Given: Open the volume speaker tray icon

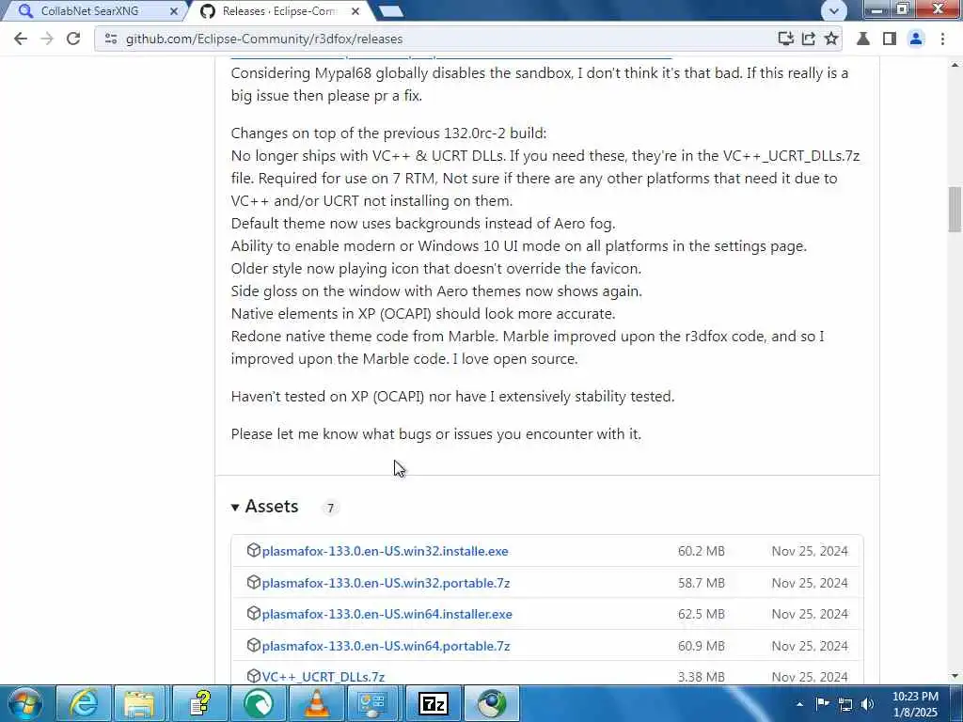Looking at the screenshot, I should (x=867, y=704).
